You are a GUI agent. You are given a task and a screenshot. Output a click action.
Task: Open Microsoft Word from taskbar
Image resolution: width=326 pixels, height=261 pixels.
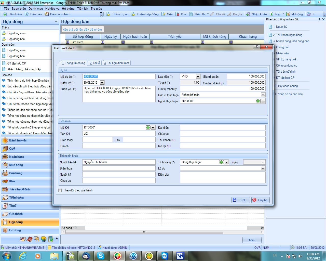[180, 256]
